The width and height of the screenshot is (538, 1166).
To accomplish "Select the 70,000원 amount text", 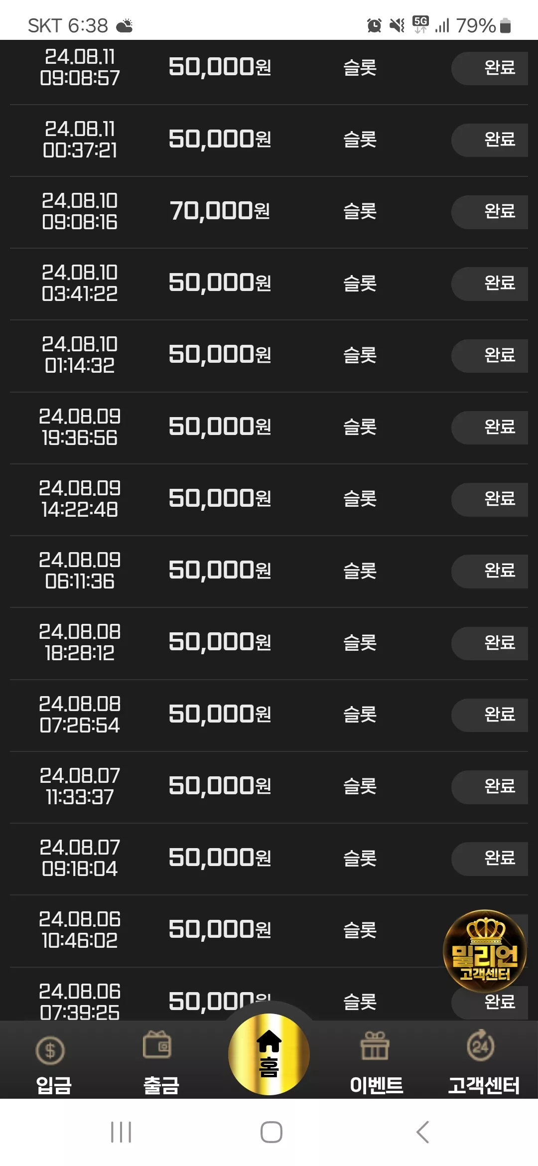I will 220,211.
